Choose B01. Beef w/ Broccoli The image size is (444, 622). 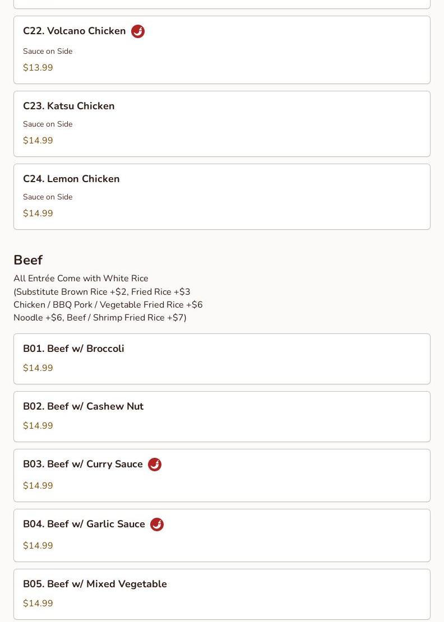click(222, 359)
